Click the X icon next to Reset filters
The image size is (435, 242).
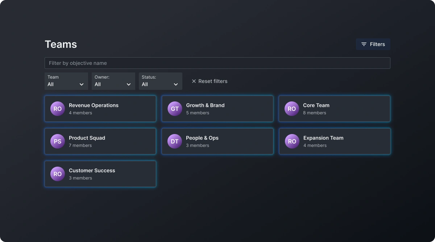pos(194,81)
